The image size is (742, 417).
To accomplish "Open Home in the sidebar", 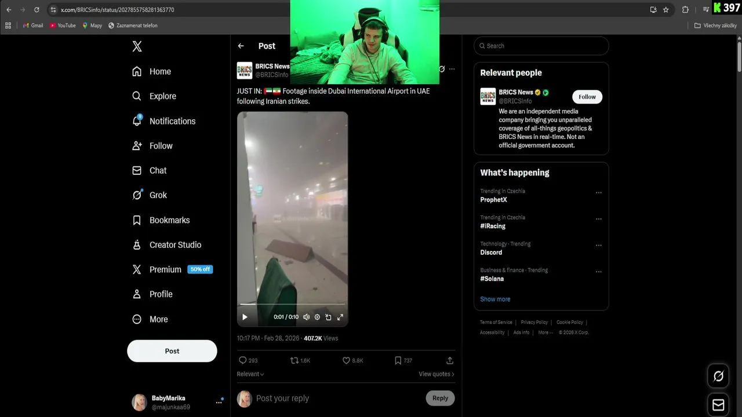I will pos(151,71).
